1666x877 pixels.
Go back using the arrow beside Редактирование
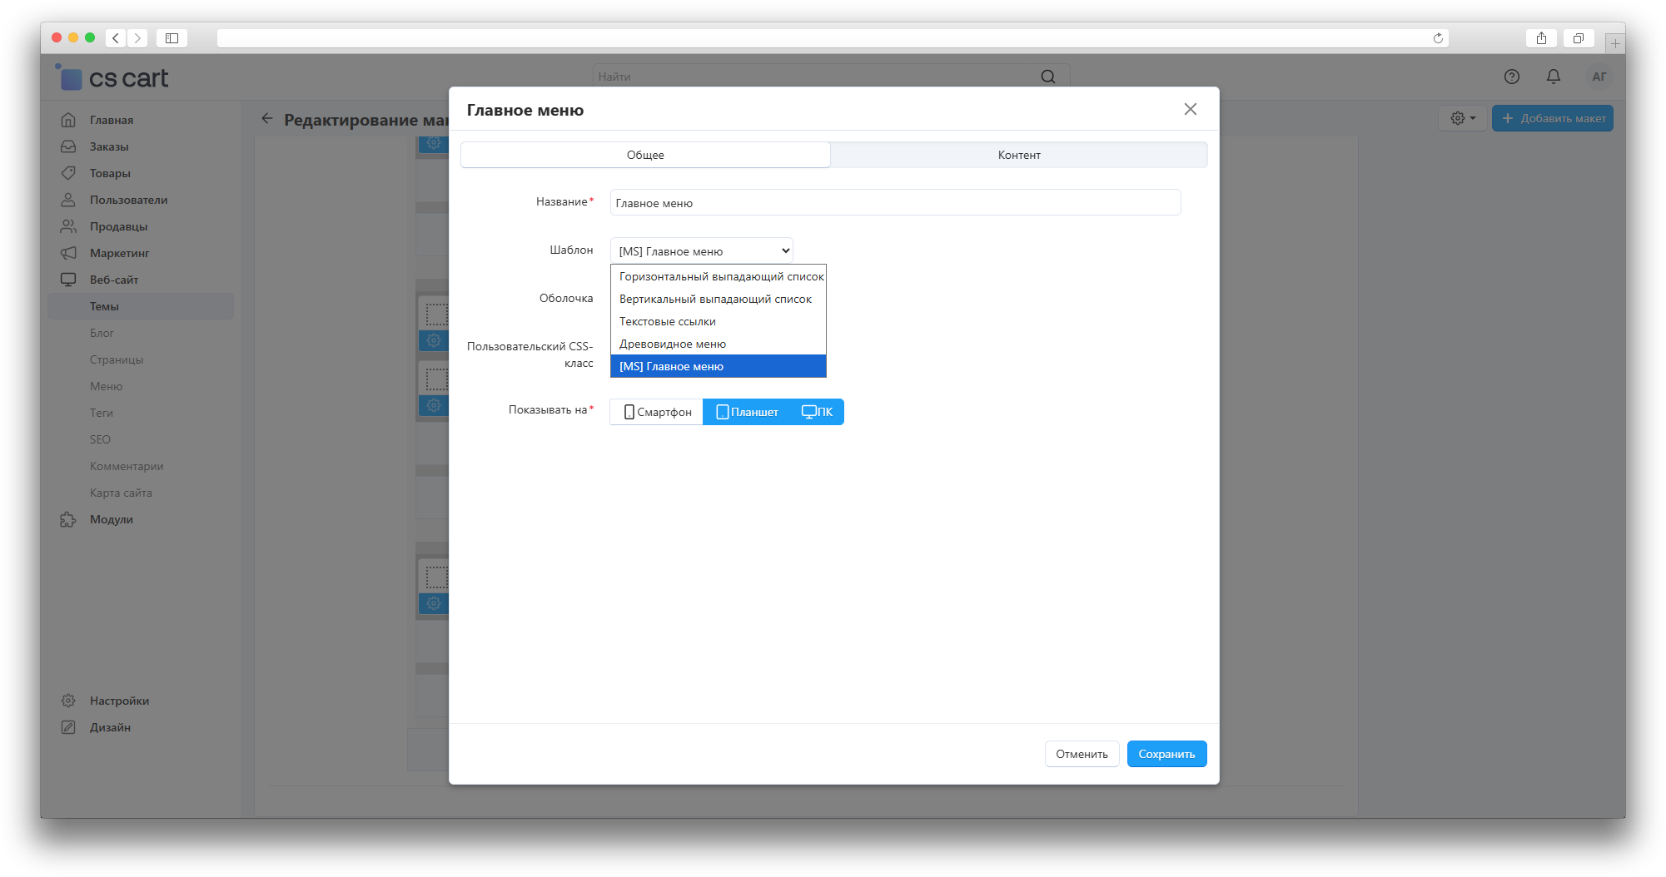tap(267, 119)
